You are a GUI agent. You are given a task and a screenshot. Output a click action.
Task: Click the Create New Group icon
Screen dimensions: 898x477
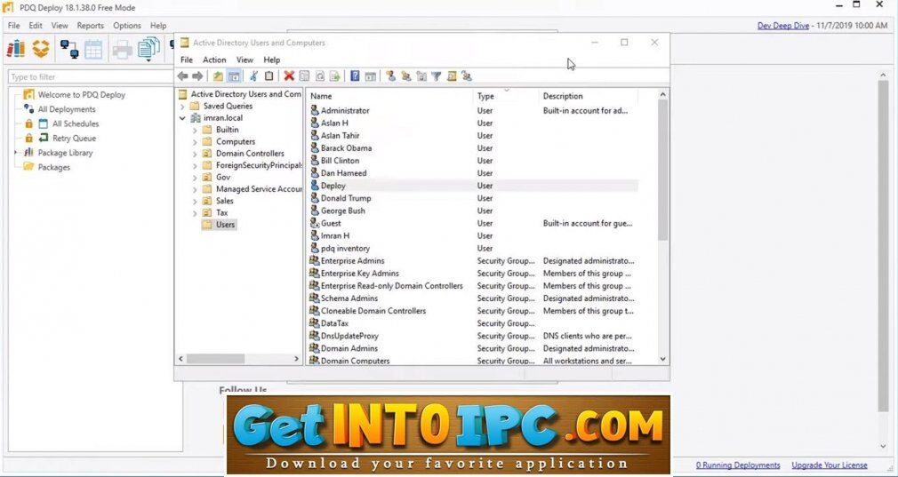[406, 76]
